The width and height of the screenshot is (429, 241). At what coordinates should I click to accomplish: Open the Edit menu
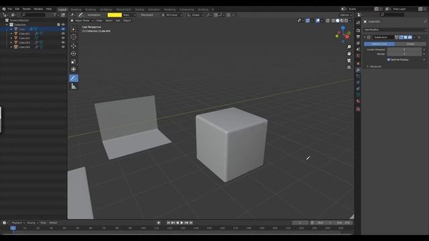pos(17,9)
